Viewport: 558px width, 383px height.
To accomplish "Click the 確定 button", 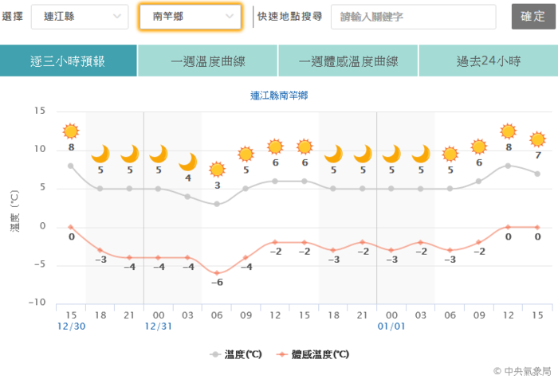I will (533, 17).
